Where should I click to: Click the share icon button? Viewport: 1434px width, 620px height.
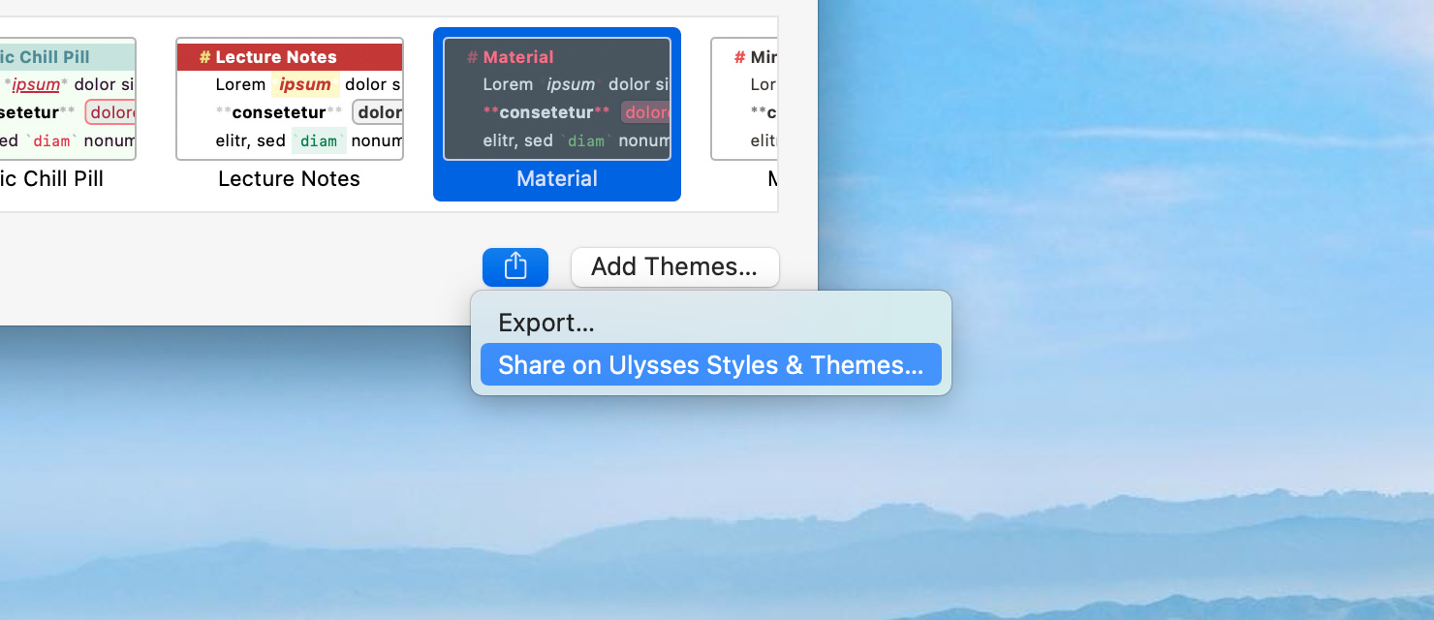coord(515,266)
